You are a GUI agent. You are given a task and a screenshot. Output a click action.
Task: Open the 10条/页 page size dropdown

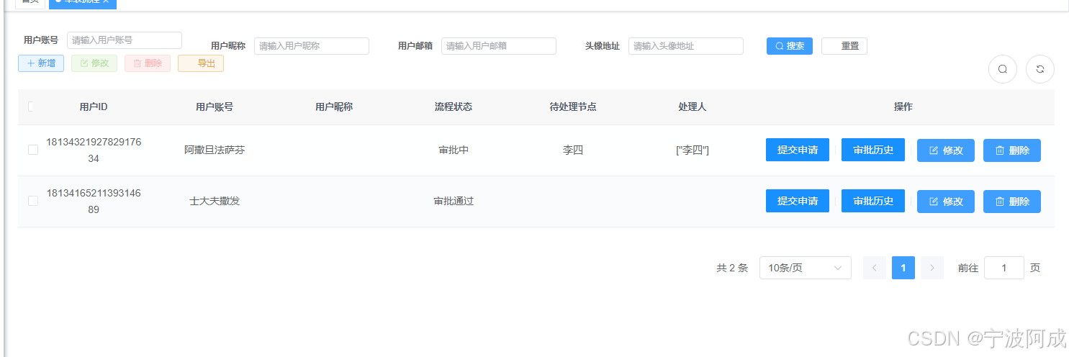[806, 268]
